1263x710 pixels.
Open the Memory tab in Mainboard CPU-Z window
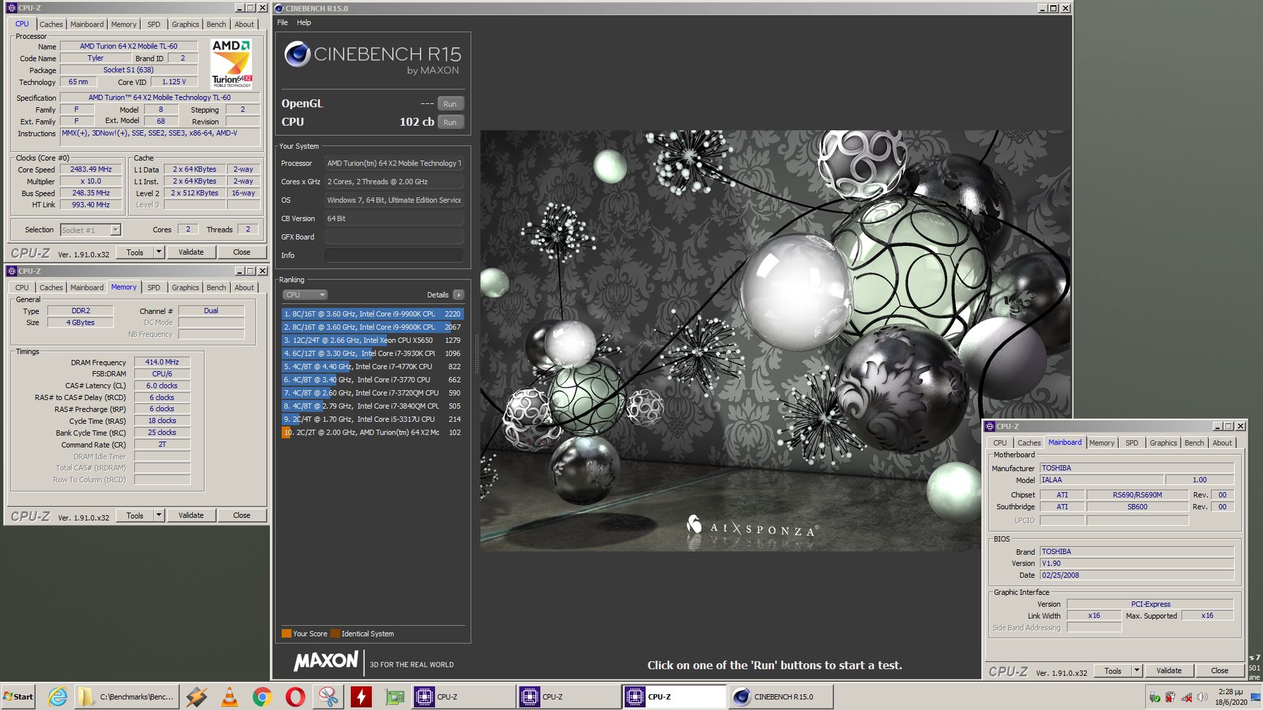pos(1102,443)
